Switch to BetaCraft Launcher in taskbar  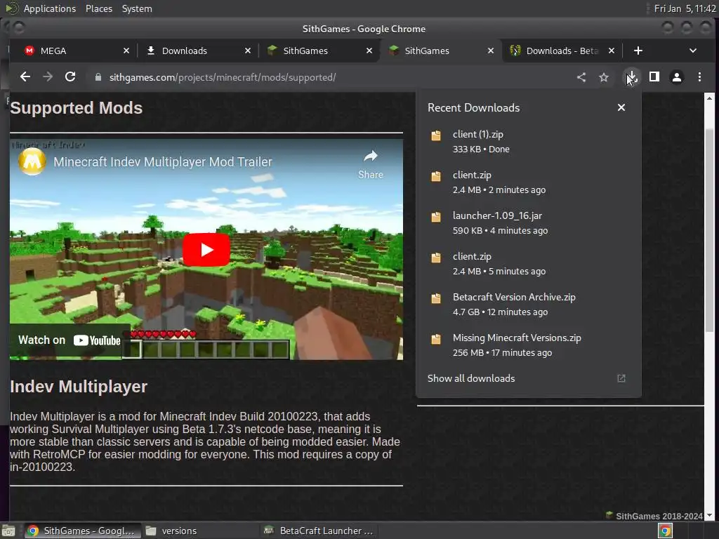tap(319, 531)
